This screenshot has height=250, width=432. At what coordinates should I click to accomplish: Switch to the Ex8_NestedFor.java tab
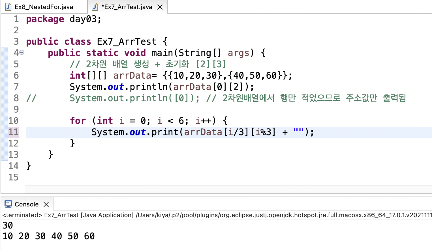44,7
